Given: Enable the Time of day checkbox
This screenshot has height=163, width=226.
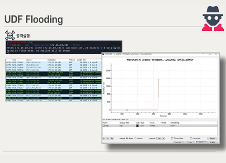Looking at the screenshot, I should pos(172,138).
